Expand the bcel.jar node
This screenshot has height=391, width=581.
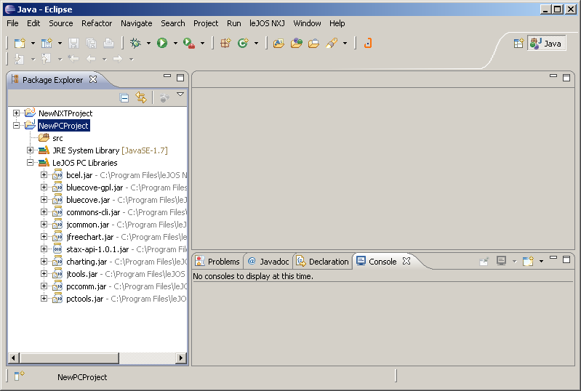pos(44,174)
